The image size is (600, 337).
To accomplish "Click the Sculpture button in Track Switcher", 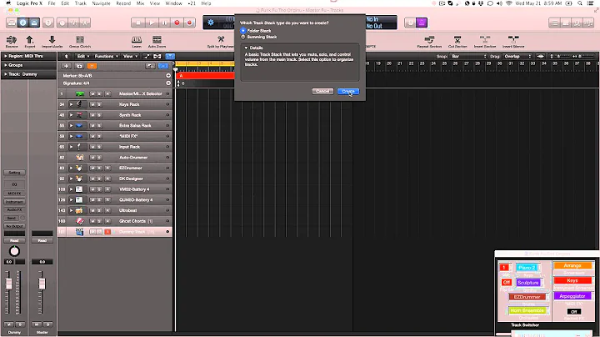I will tap(528, 283).
